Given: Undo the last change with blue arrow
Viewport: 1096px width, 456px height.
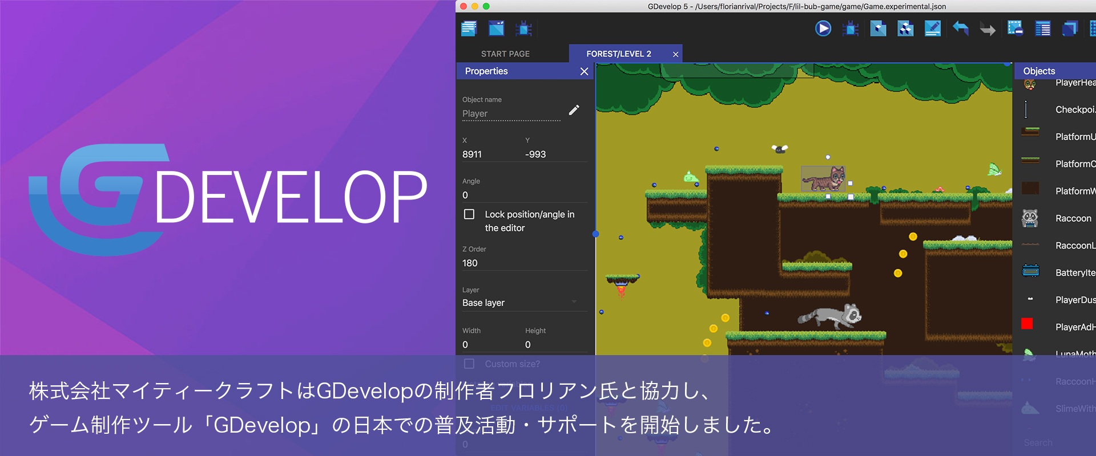Looking at the screenshot, I should pos(961,28).
